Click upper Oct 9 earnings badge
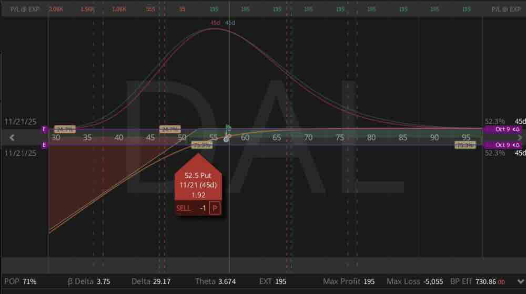Screen dimensions: 526x294 (x=503, y=129)
